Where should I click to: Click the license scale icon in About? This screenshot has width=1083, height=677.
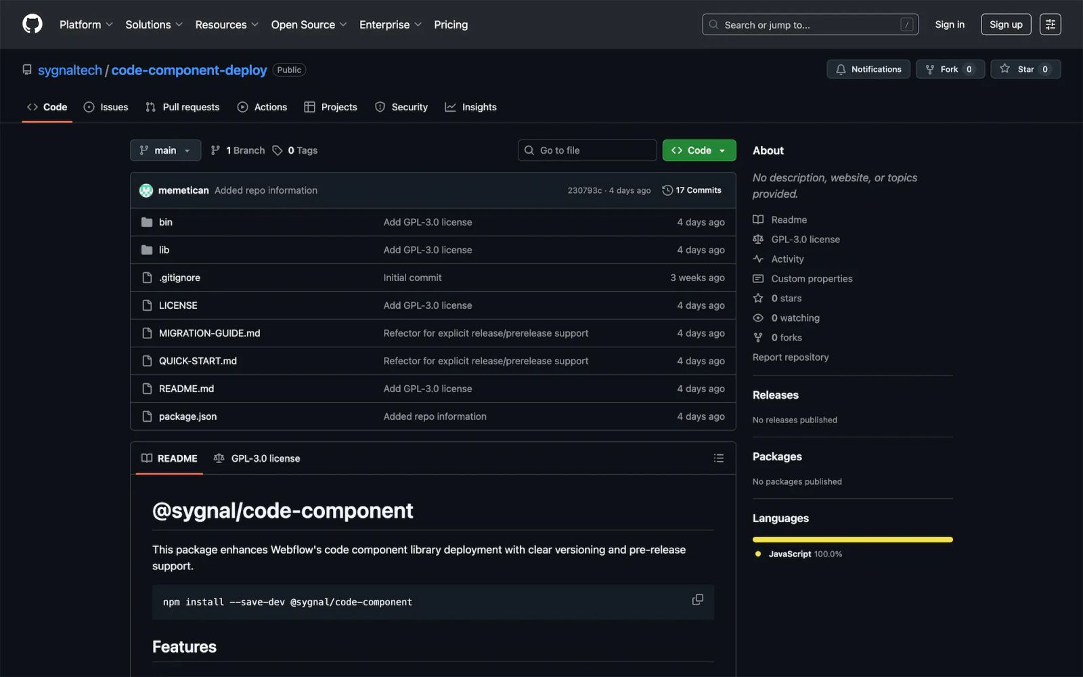758,239
